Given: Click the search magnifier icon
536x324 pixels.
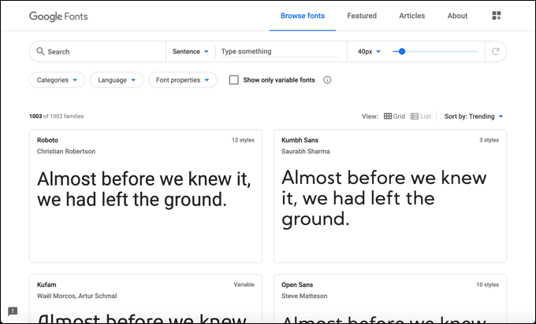Looking at the screenshot, I should [x=39, y=52].
